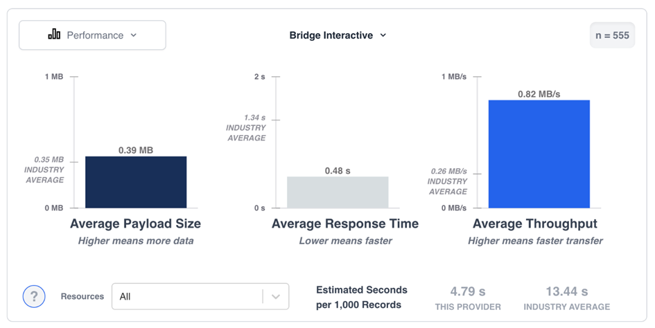Open the question mark help icon
This screenshot has width=655, height=328.
click(x=34, y=296)
